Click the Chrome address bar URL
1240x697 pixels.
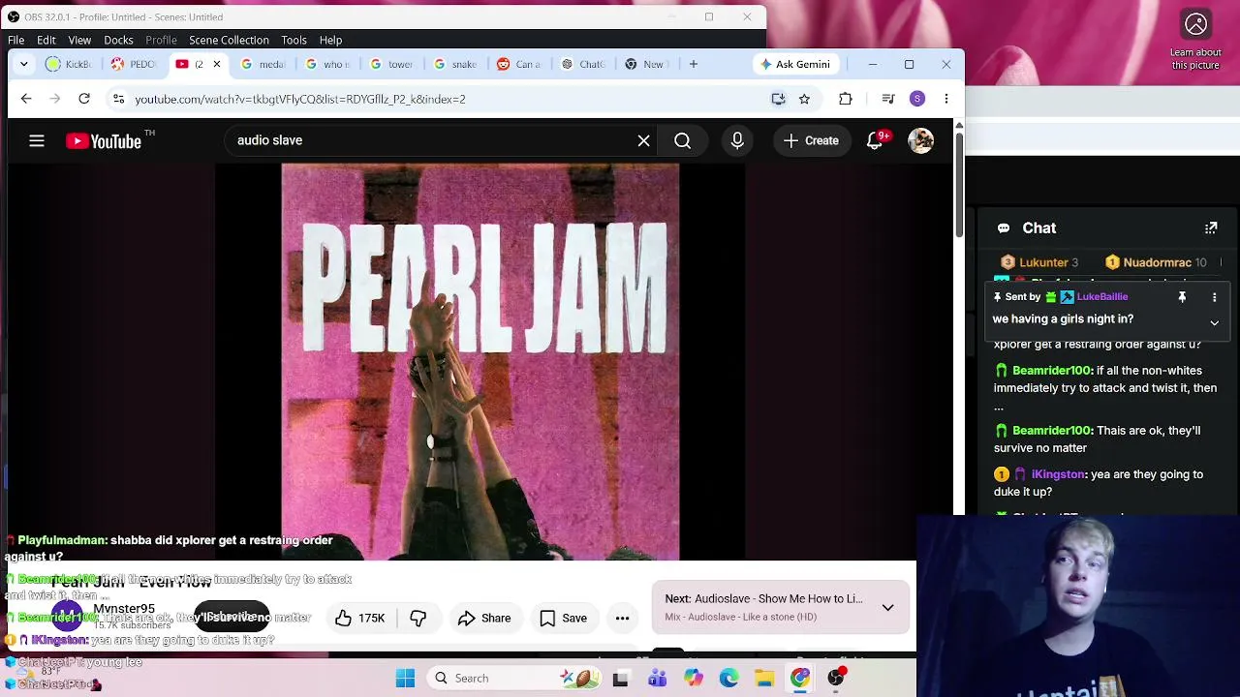pyautogui.click(x=300, y=99)
